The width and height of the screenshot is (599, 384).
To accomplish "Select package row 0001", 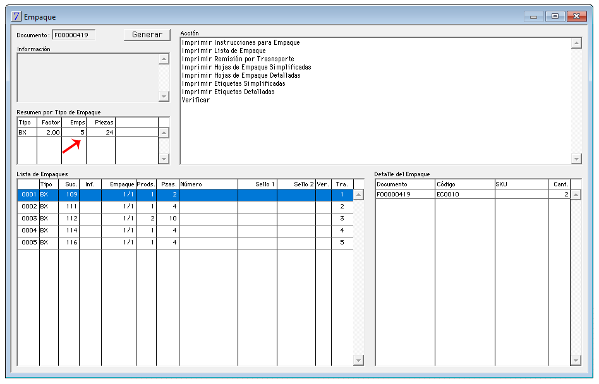I will (185, 195).
